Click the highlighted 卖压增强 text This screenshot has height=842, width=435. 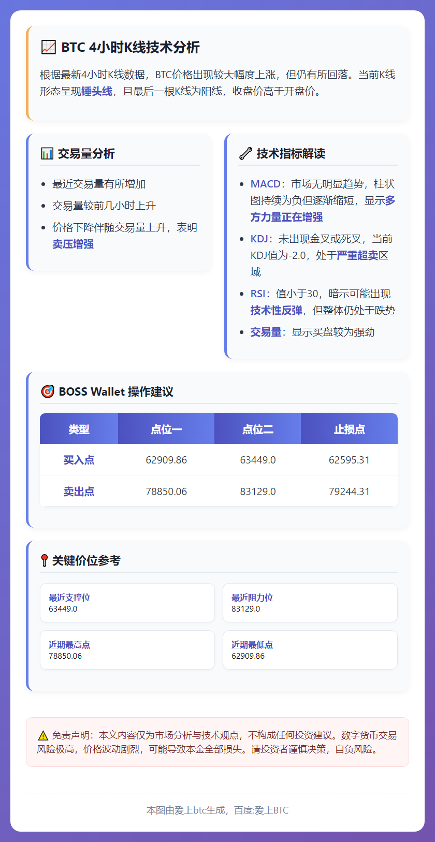(x=73, y=244)
